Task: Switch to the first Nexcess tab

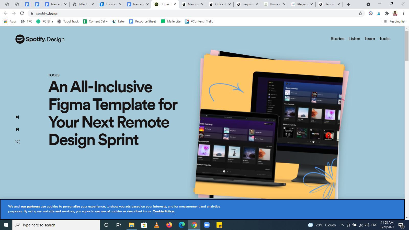Action: pyautogui.click(x=56, y=4)
